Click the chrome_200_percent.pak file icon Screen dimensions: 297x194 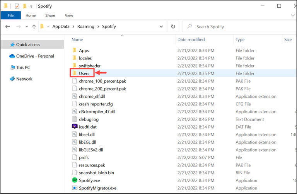coord(74,88)
